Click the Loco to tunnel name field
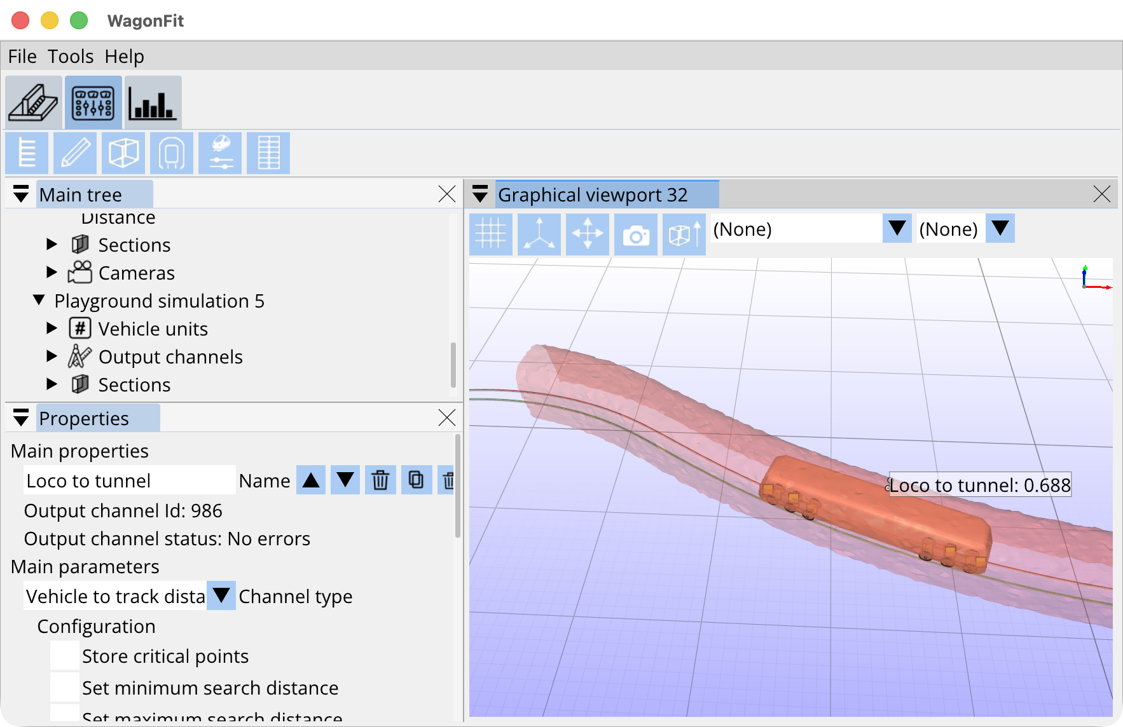Image resolution: width=1123 pixels, height=727 pixels. pyautogui.click(x=129, y=480)
